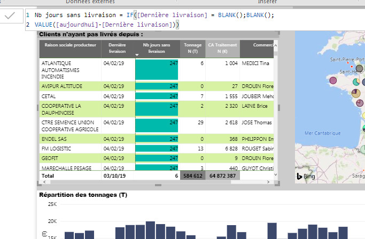Select the 247 data bar for CETAL
The width and height of the screenshot is (365, 239).
coord(157,96)
